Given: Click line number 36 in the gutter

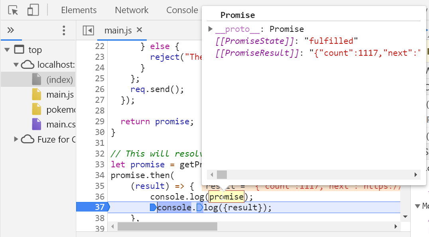Looking at the screenshot, I should pyautogui.click(x=100, y=196).
